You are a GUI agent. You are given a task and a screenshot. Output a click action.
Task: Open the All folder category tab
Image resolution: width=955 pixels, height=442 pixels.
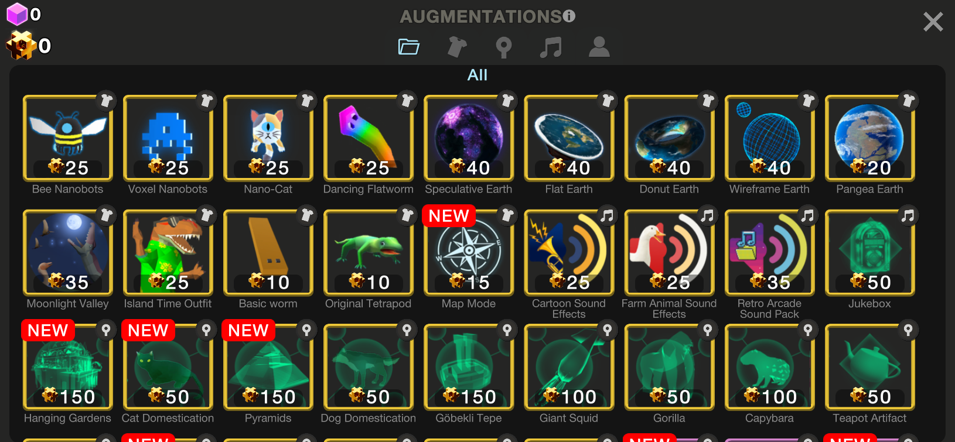pos(408,47)
